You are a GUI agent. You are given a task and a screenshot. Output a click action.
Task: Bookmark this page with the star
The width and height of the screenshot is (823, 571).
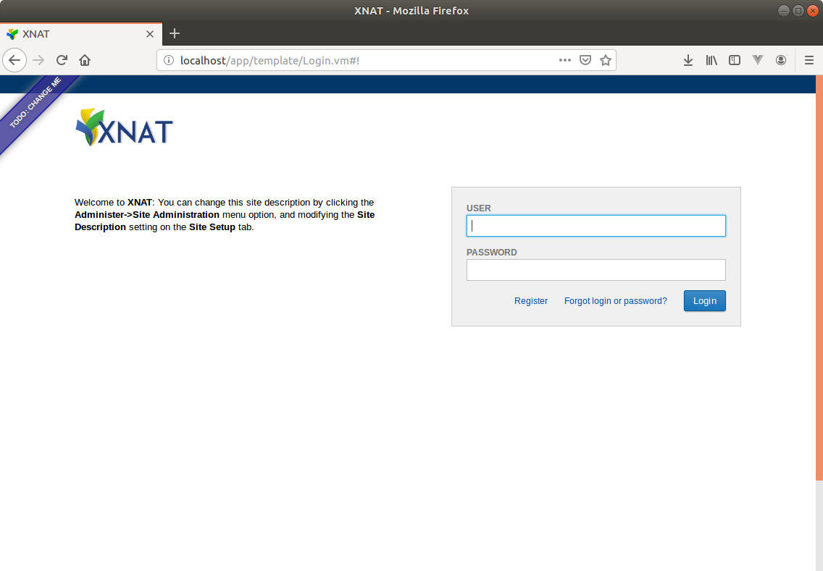(606, 60)
